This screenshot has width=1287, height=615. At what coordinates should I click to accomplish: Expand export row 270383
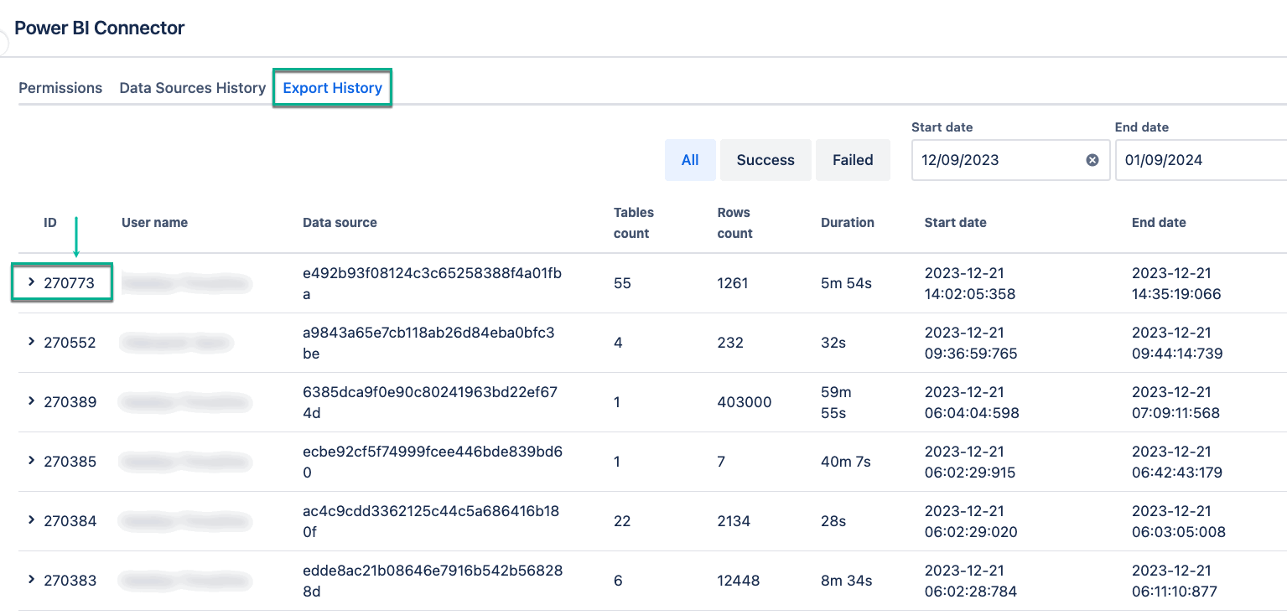pyautogui.click(x=32, y=580)
